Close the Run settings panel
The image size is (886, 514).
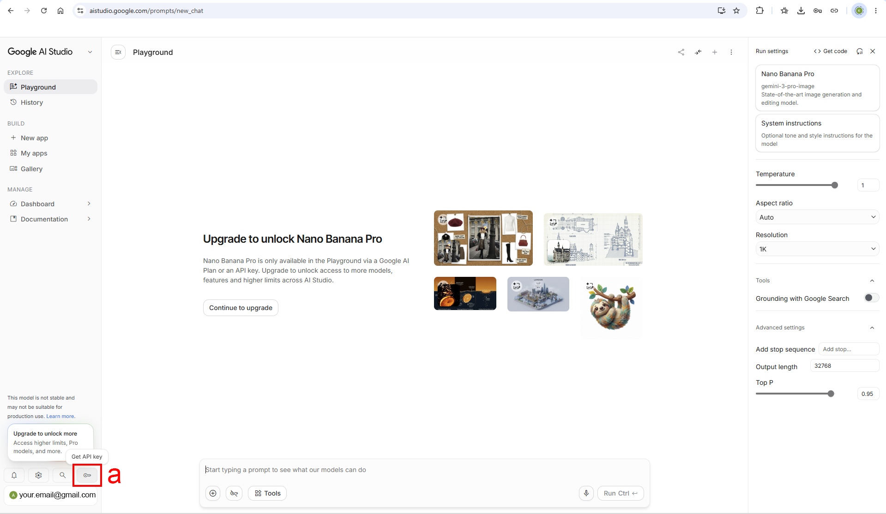point(873,51)
